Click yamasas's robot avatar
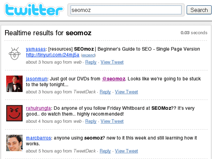212x159 pixels. (x=14, y=54)
